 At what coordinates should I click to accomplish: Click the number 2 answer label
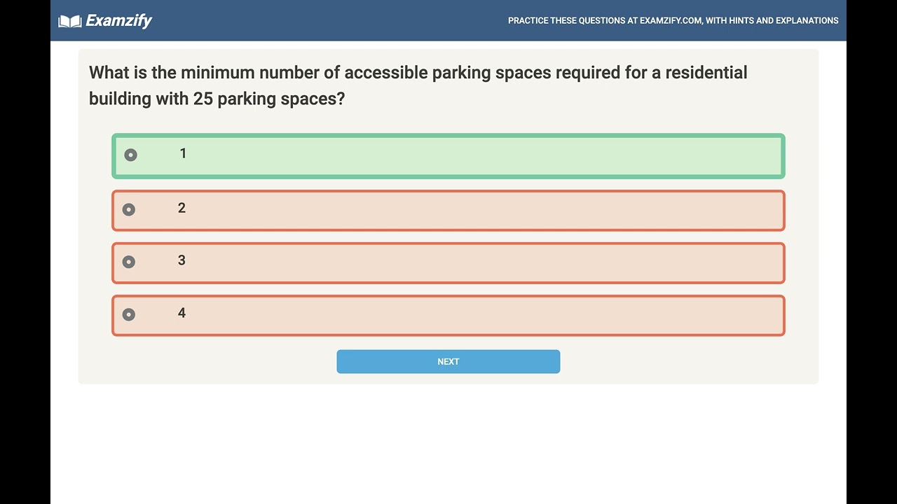pos(182,208)
